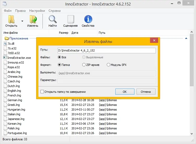Click the Отмена button

[146, 92]
